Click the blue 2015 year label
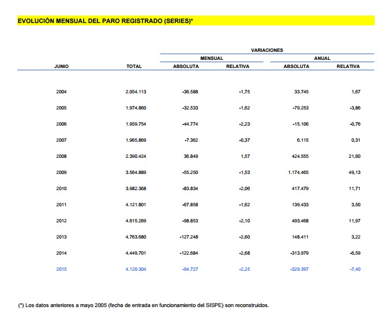Image resolution: width=388 pixels, height=318 pixels. (61, 269)
